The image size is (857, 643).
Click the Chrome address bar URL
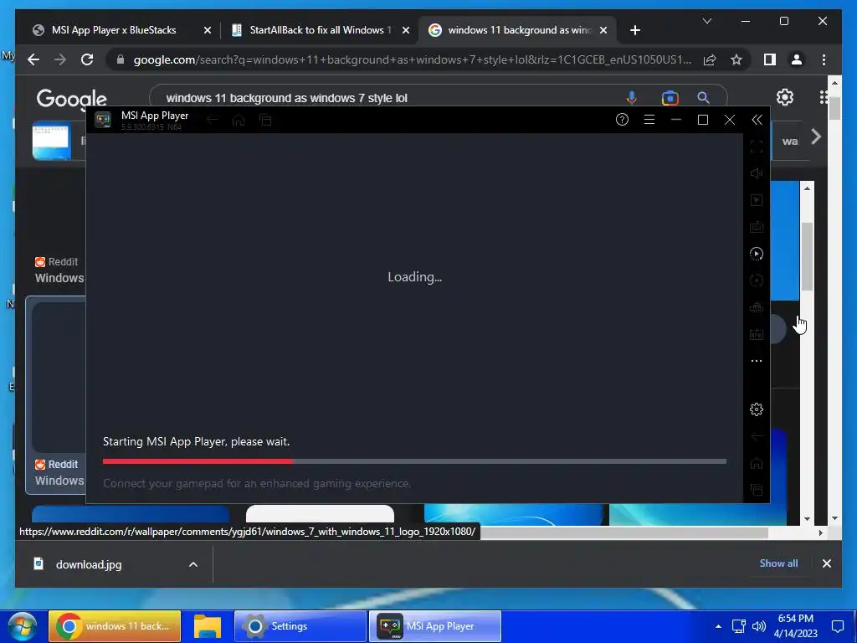(412, 59)
